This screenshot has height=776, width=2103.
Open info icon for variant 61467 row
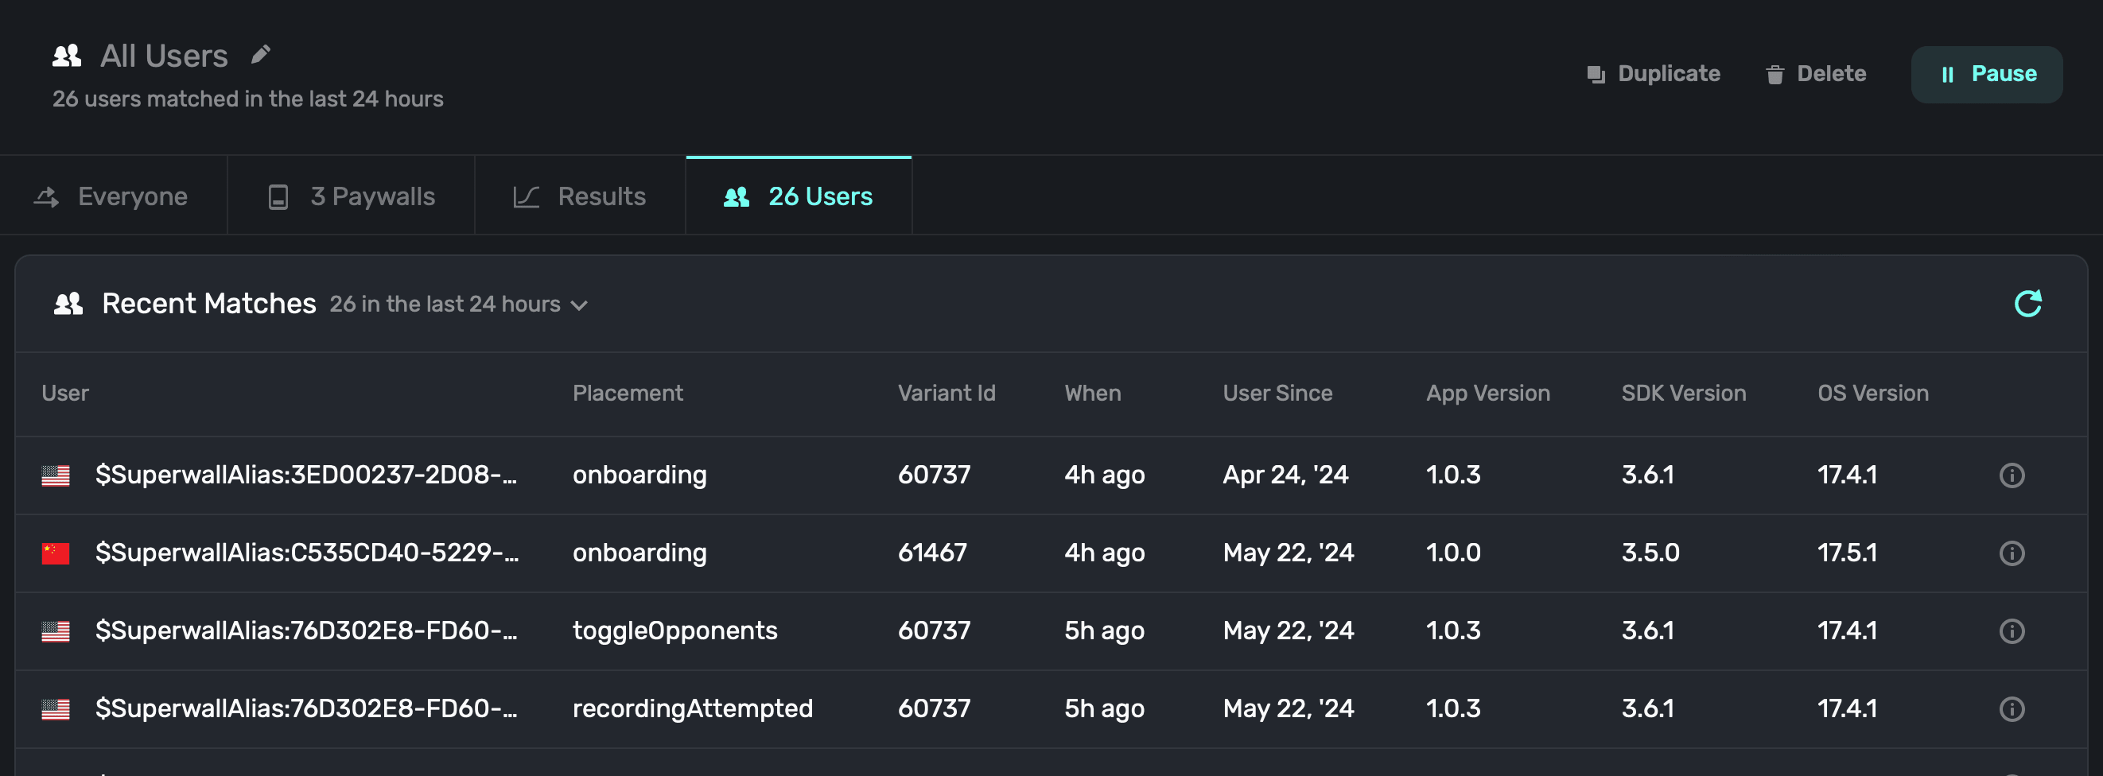[x=2011, y=553]
